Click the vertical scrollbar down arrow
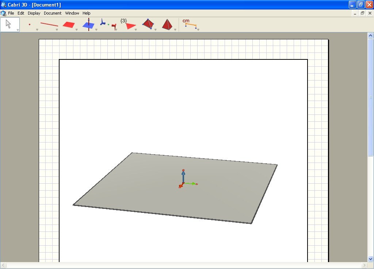The width and height of the screenshot is (374, 269). click(x=370, y=260)
